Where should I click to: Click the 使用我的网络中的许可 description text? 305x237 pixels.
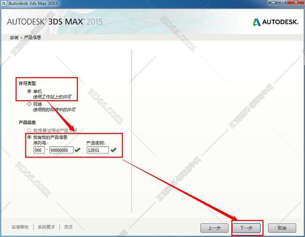click(54, 110)
